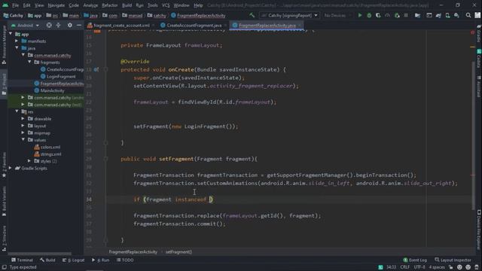Viewport: 482px width, 271px height.
Task: Open Device File Explorer side panel
Action: coord(479,229)
